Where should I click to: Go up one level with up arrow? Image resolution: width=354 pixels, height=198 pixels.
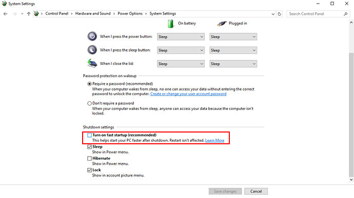[x=29, y=14]
